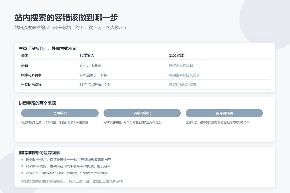The width and height of the screenshot is (290, 193).
Task: Click the cell 只打了品牌前两个字
Action: point(95,85)
